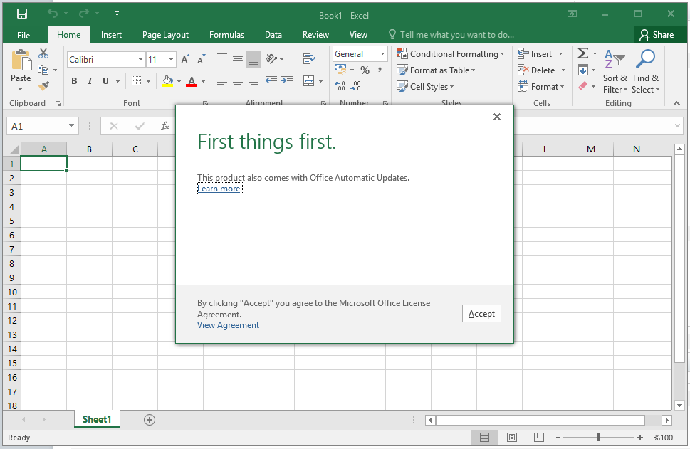Increase font size with the large A icon
Image resolution: width=690 pixels, height=449 pixels.
[x=185, y=59]
